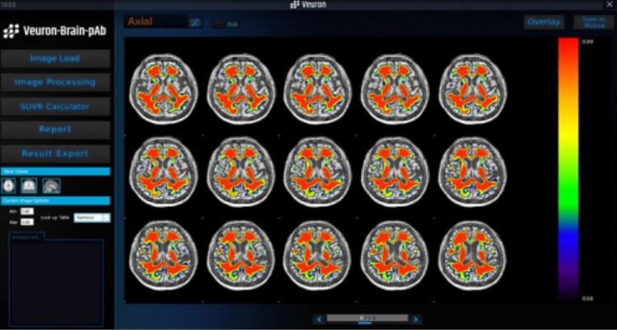Go to next slice page arrow
Screen dimensions: 617x330
click(x=415, y=319)
